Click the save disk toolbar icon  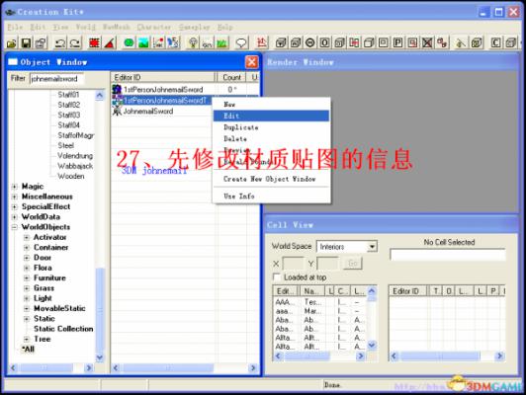tap(26, 42)
